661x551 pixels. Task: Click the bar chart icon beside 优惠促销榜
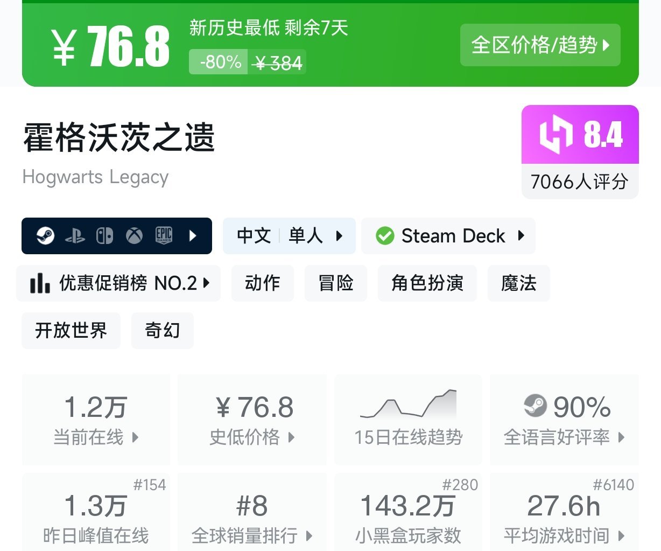tap(40, 283)
